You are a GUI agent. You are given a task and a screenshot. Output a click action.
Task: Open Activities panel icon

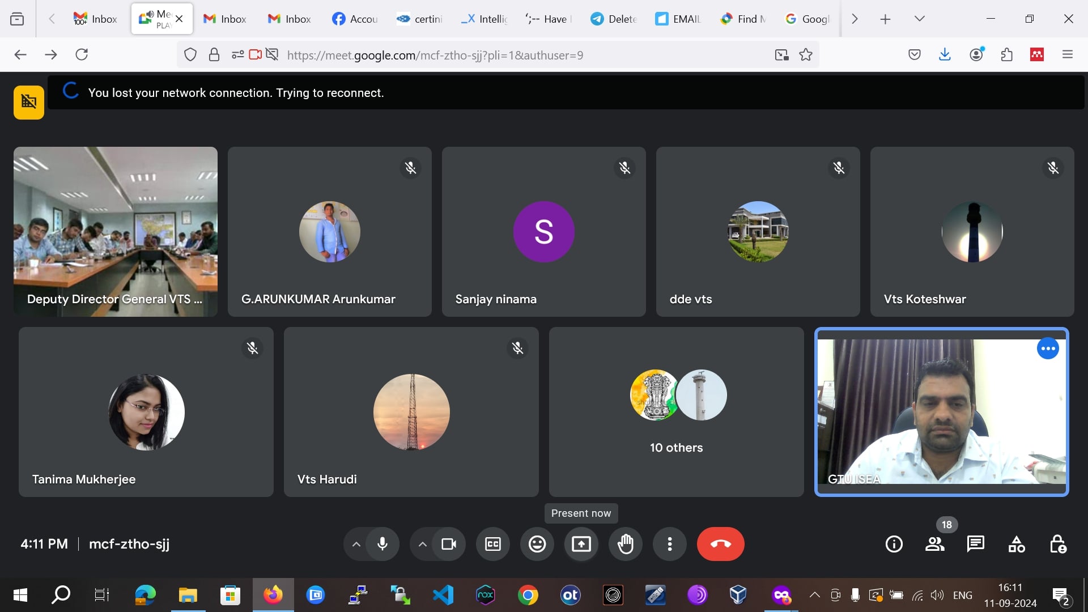[1017, 544]
